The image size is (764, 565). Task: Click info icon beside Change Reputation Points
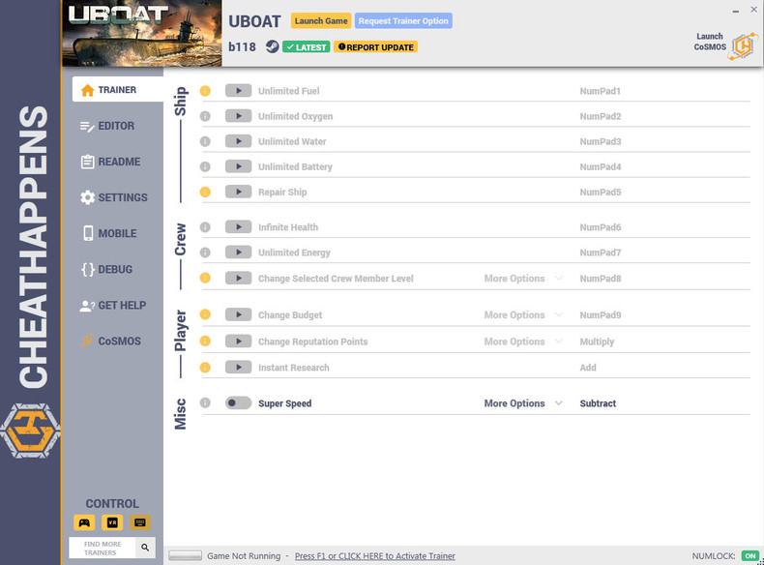(x=205, y=342)
